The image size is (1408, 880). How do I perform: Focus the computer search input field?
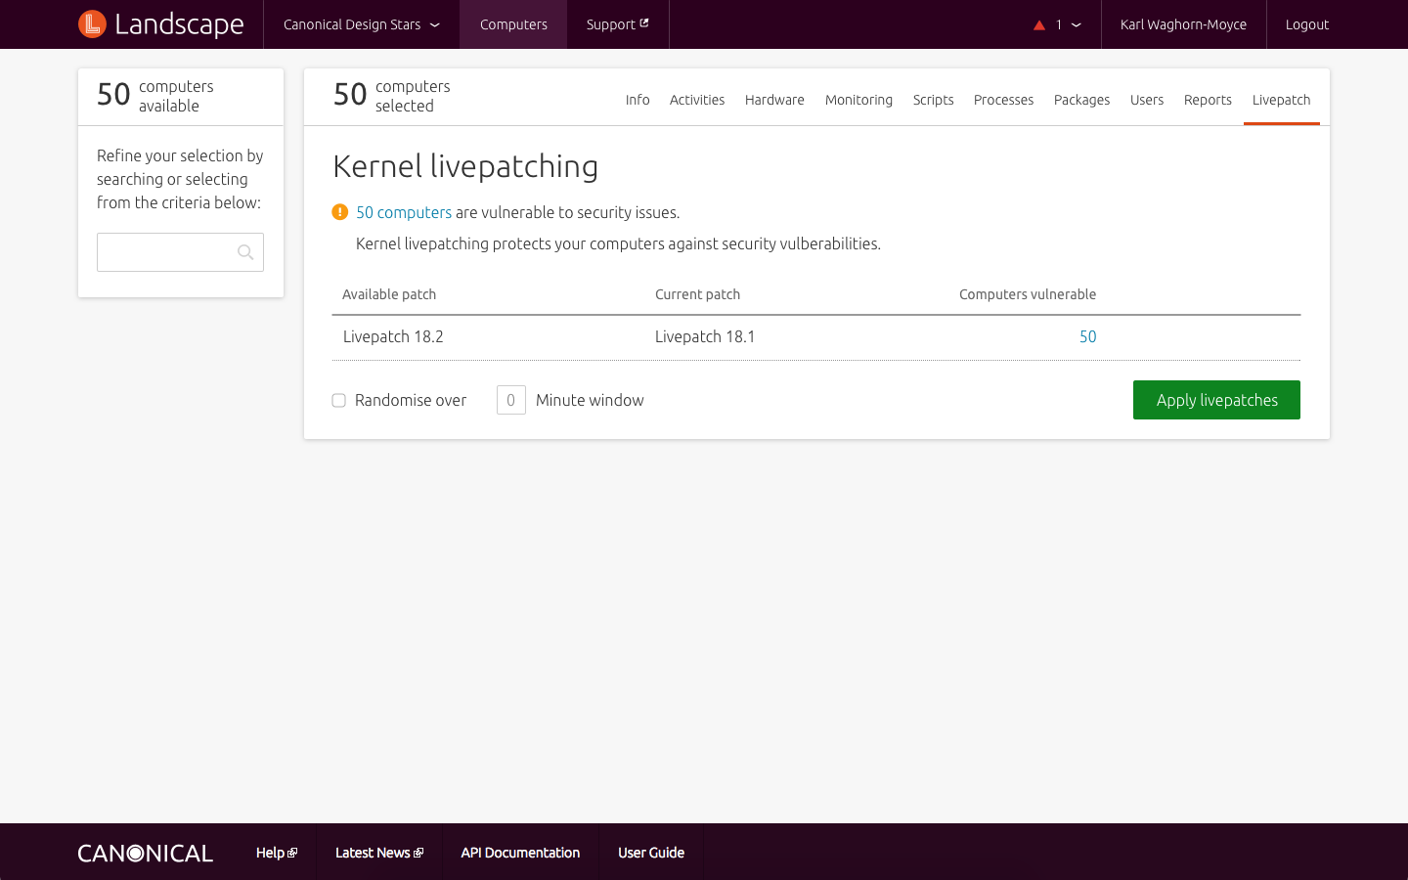click(180, 252)
